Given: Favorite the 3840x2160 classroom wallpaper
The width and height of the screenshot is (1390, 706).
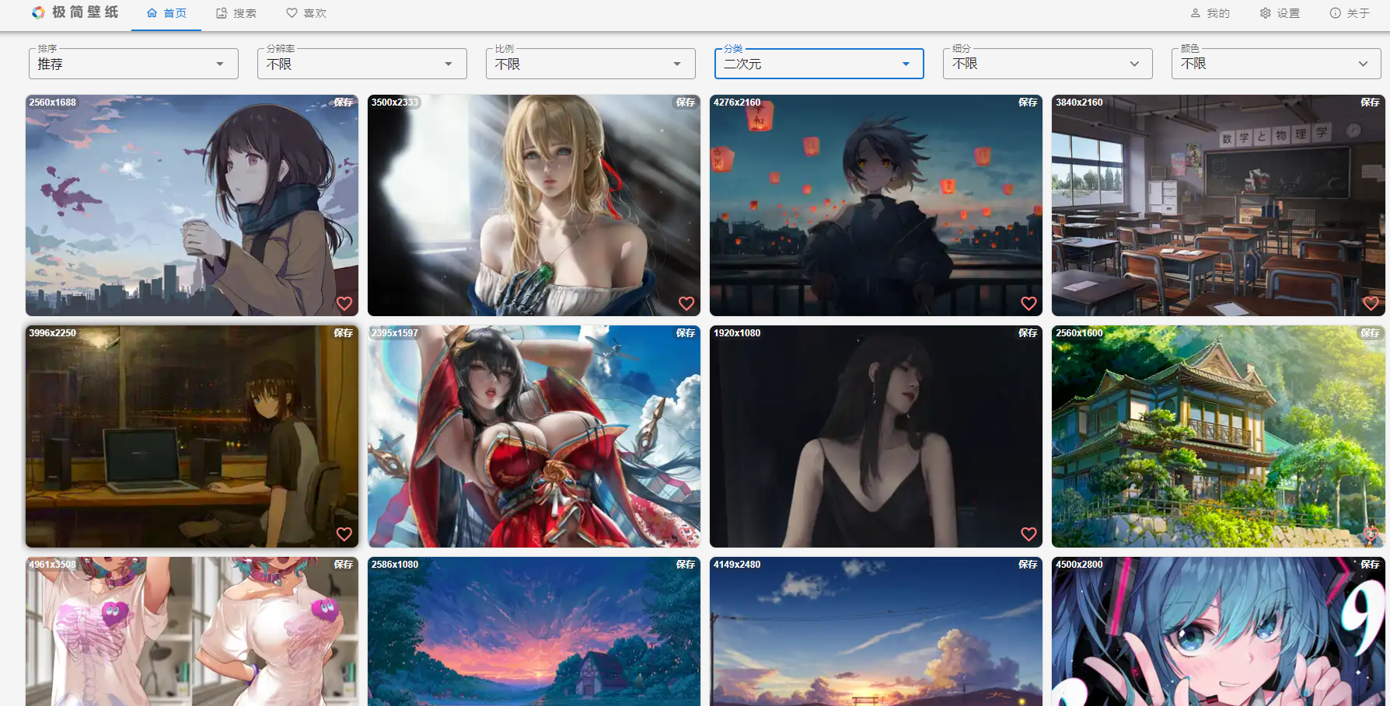Looking at the screenshot, I should 1371,304.
